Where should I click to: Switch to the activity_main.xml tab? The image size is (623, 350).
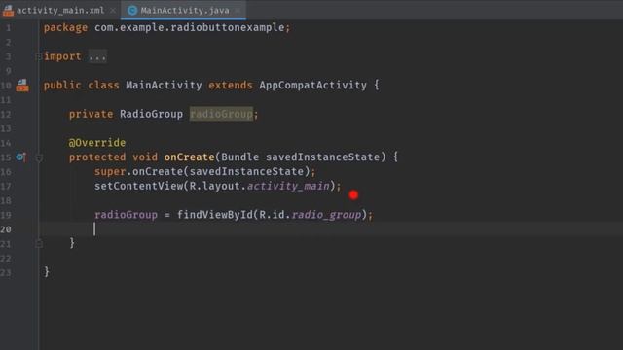pyautogui.click(x=59, y=11)
